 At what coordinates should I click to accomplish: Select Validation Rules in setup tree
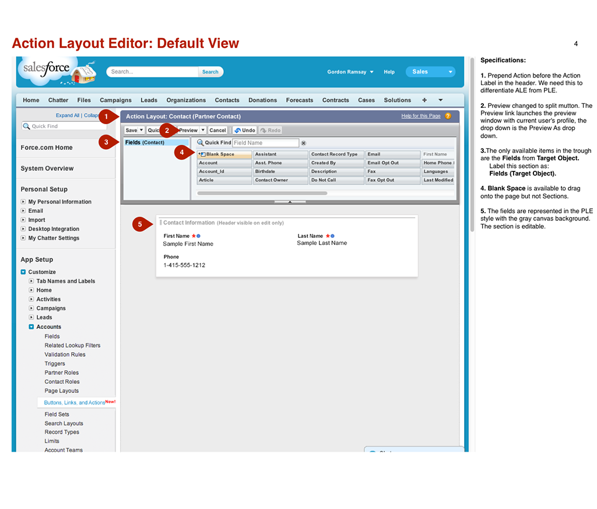point(65,354)
